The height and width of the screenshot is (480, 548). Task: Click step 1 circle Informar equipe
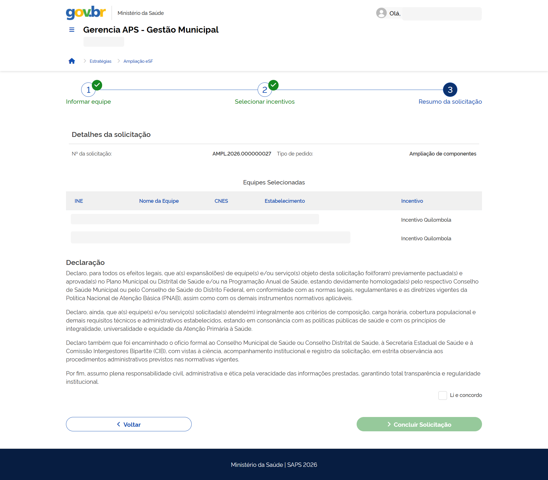coord(88,90)
